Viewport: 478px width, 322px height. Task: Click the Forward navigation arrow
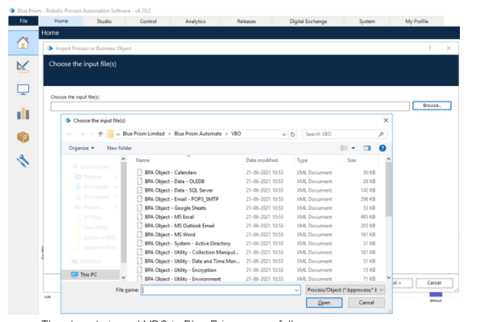tap(81, 134)
